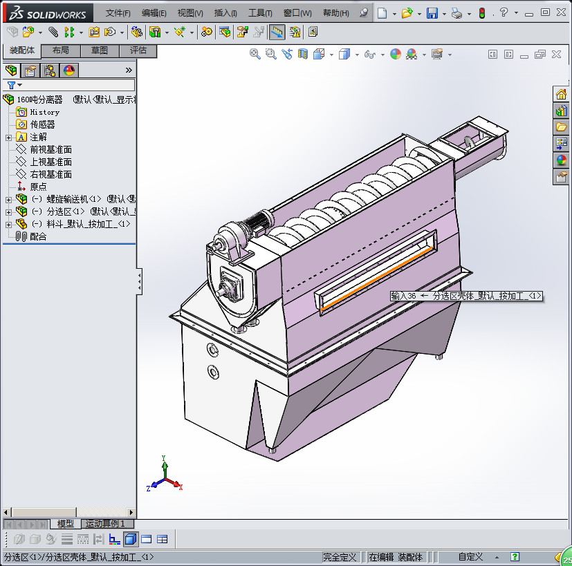This screenshot has width=572, height=566.
Task: Open the 工具(T) menu
Action: tap(260, 13)
